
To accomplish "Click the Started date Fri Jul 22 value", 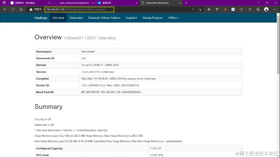I will (100, 65).
